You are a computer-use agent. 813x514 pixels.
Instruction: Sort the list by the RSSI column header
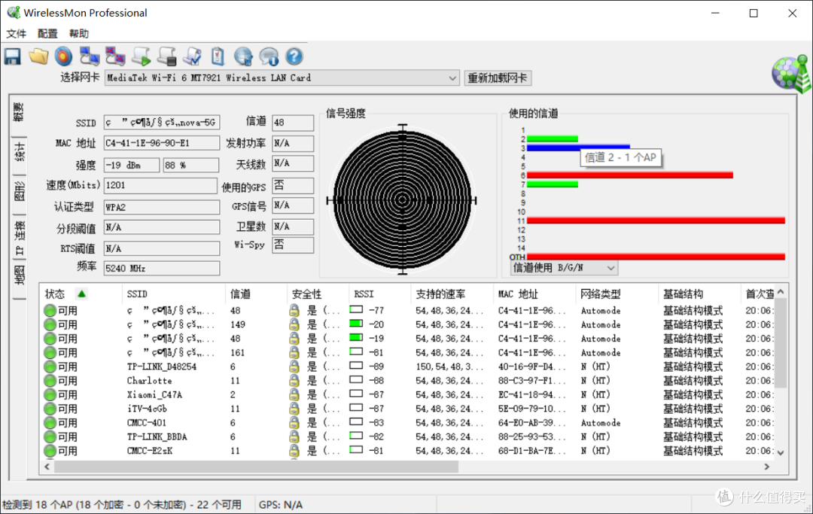pyautogui.click(x=379, y=294)
